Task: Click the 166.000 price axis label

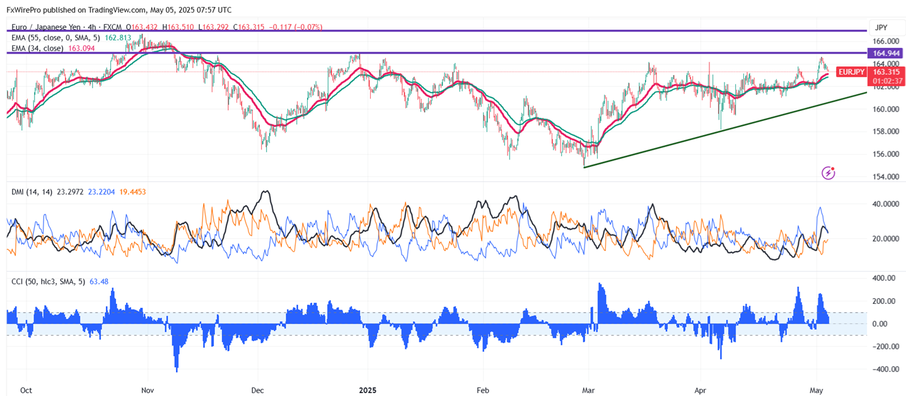Action: 886,41
